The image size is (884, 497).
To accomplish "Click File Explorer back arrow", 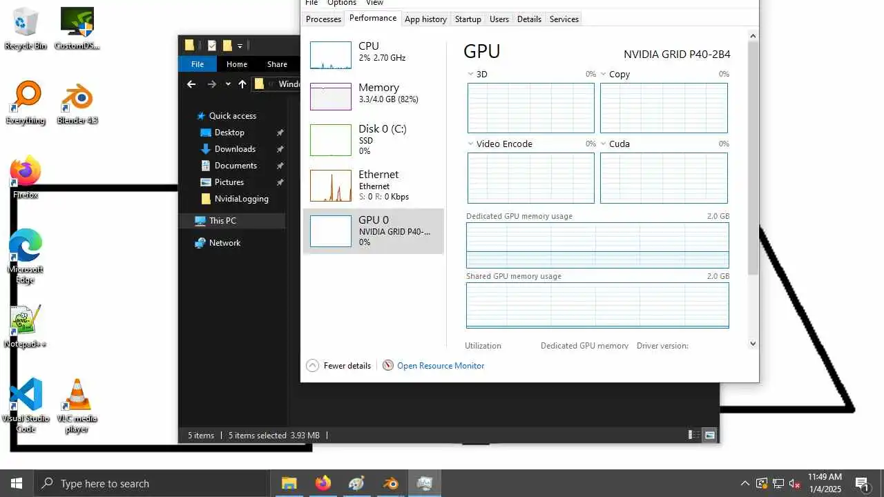I will point(191,84).
